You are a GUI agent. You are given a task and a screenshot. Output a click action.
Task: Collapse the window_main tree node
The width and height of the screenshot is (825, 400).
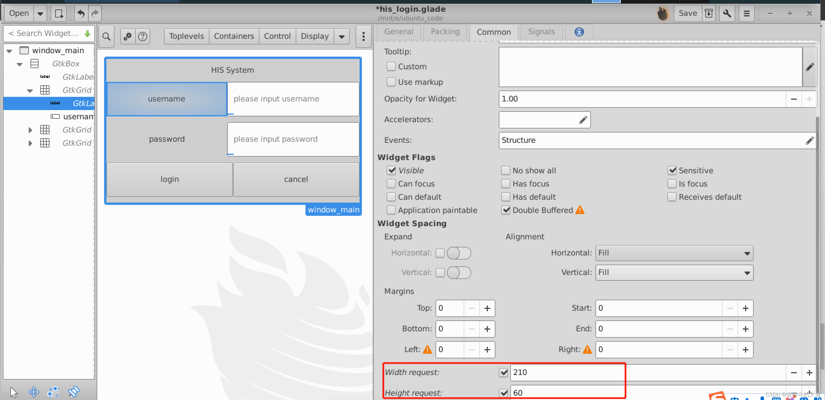(x=9, y=51)
